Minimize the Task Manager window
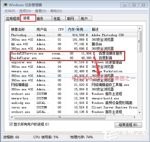The image size is (150, 142). [x=125, y=5]
